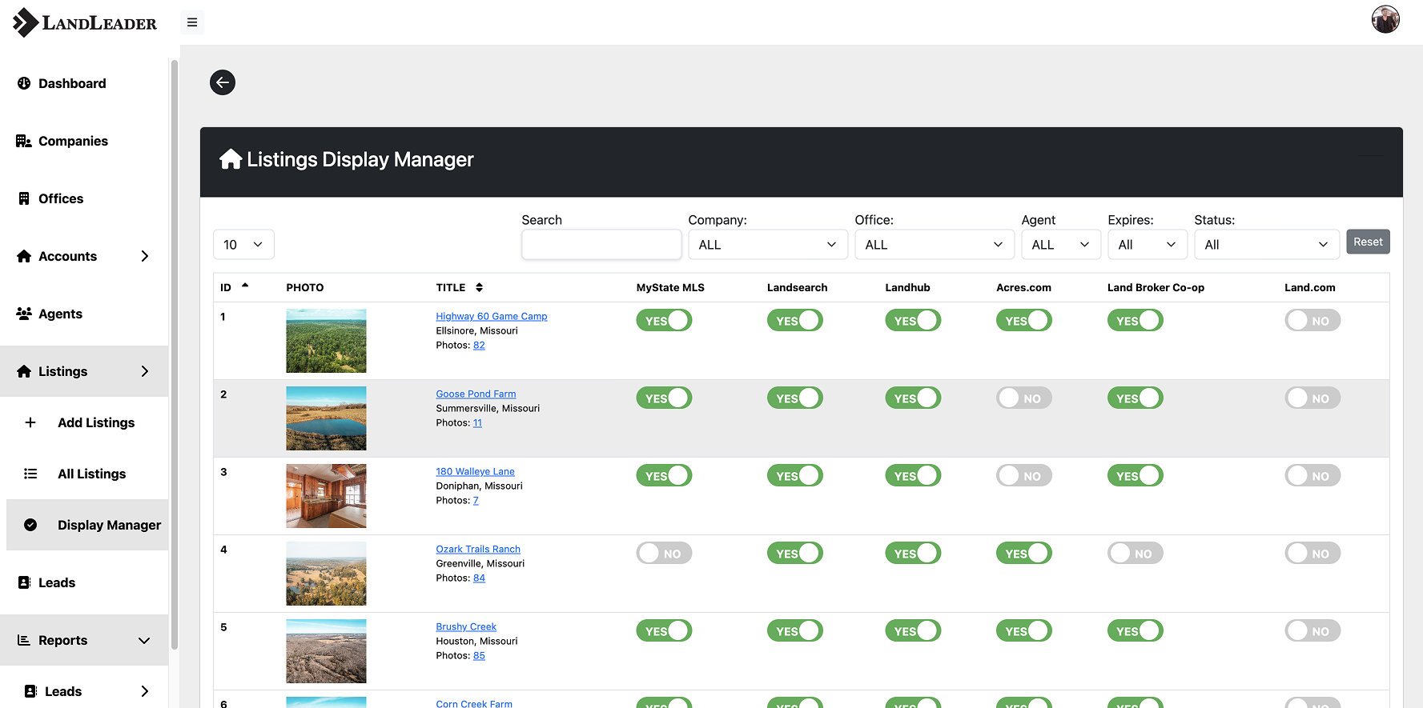This screenshot has height=708, width=1423.
Task: Turn off Land Broker Co-op for 180 Walleye Lane
Action: pos(1135,476)
